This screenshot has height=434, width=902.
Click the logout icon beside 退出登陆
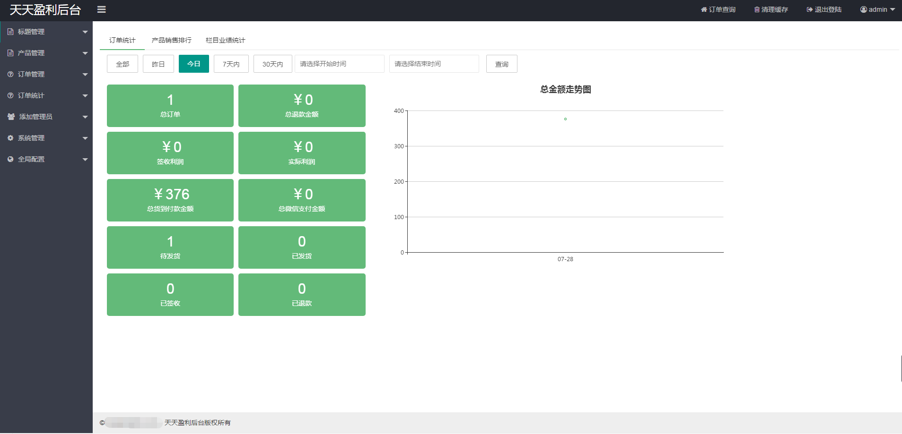[809, 9]
